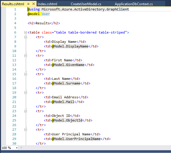Switch to the Index.cshtml tab
This screenshot has height=153, width=171.
pyautogui.click(x=47, y=4)
